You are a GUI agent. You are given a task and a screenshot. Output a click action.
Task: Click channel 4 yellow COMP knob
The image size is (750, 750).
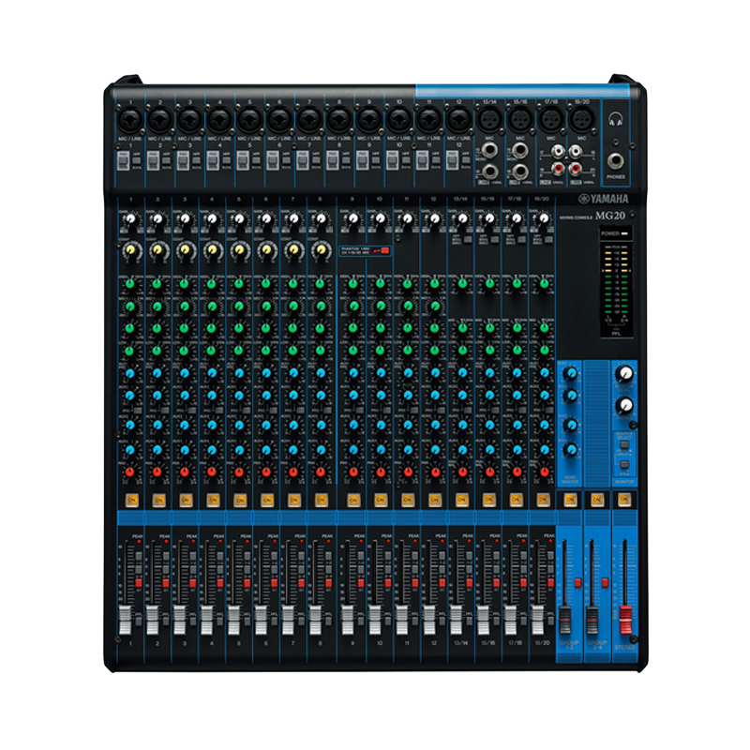(x=213, y=250)
